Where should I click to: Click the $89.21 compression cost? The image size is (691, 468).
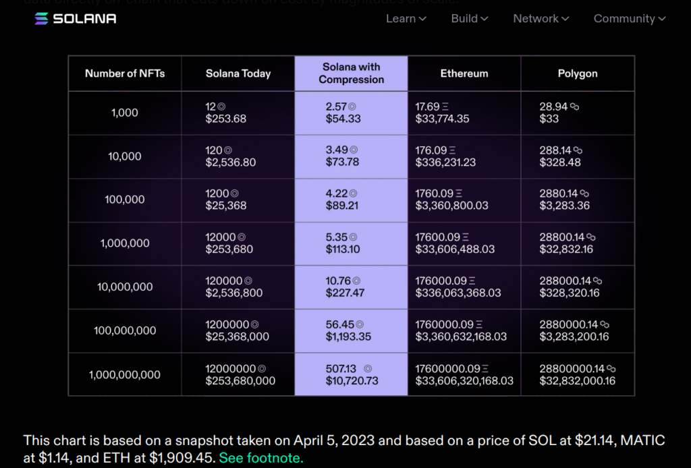point(342,206)
